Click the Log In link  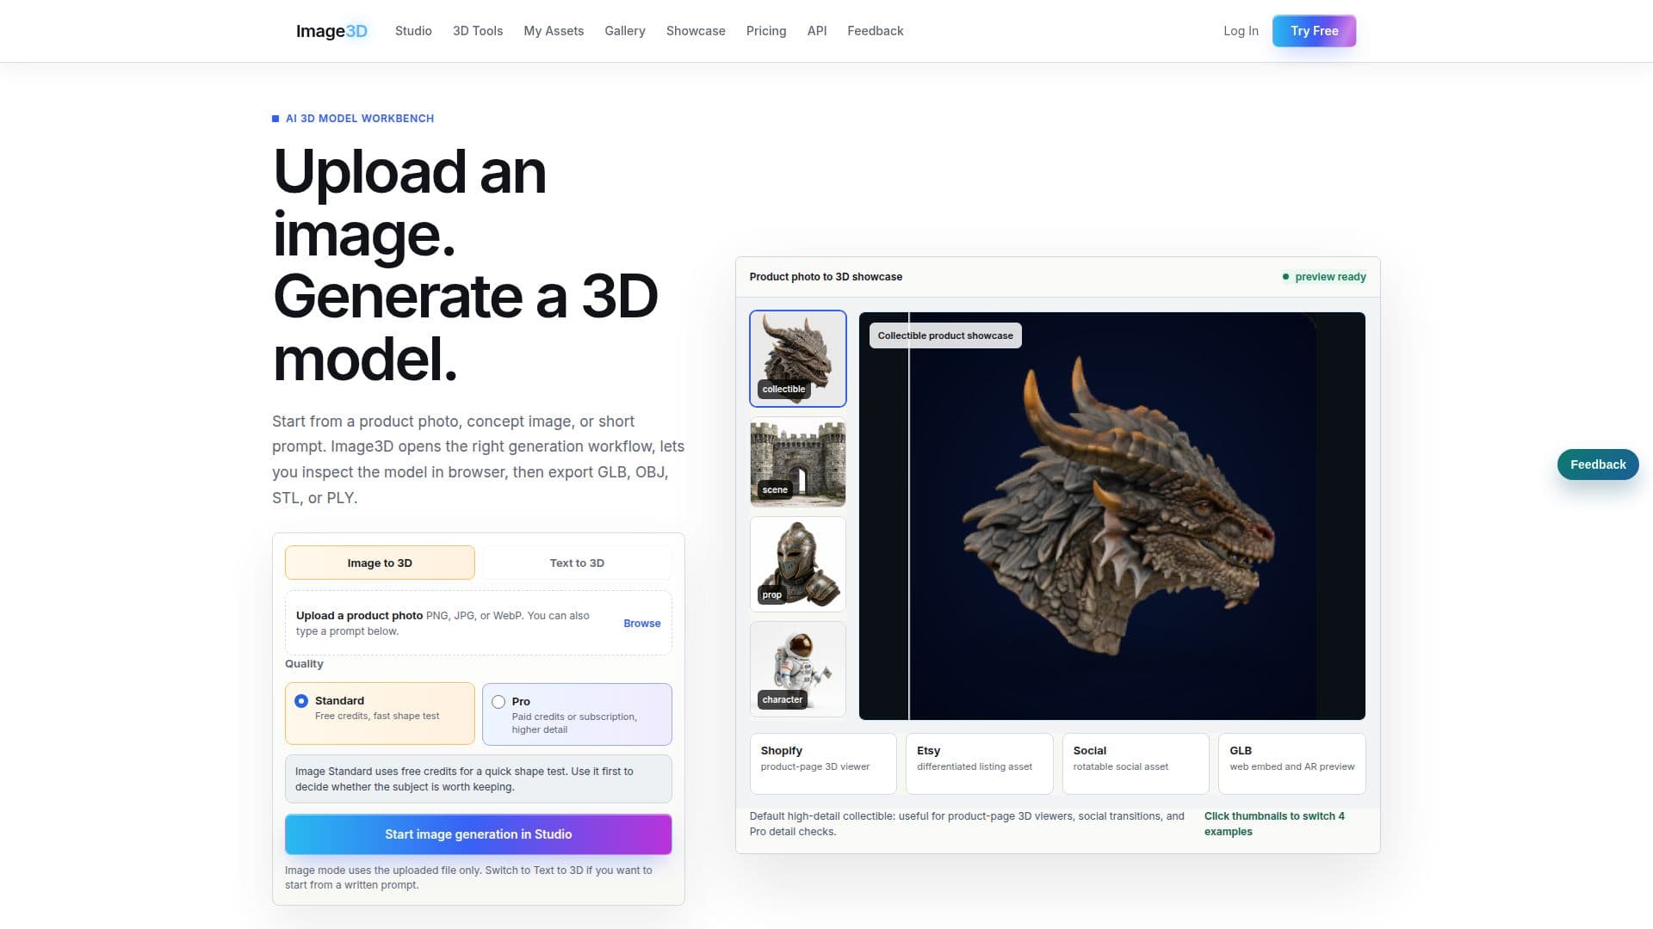[1241, 31]
